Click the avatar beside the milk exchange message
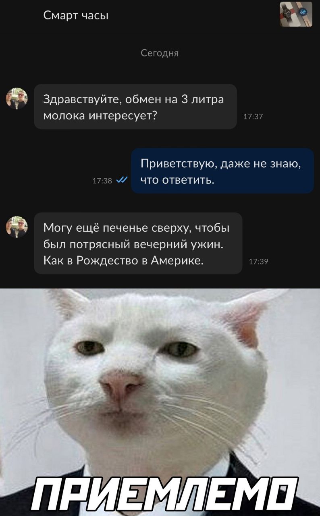This screenshot has width=320, height=516. click(x=17, y=99)
